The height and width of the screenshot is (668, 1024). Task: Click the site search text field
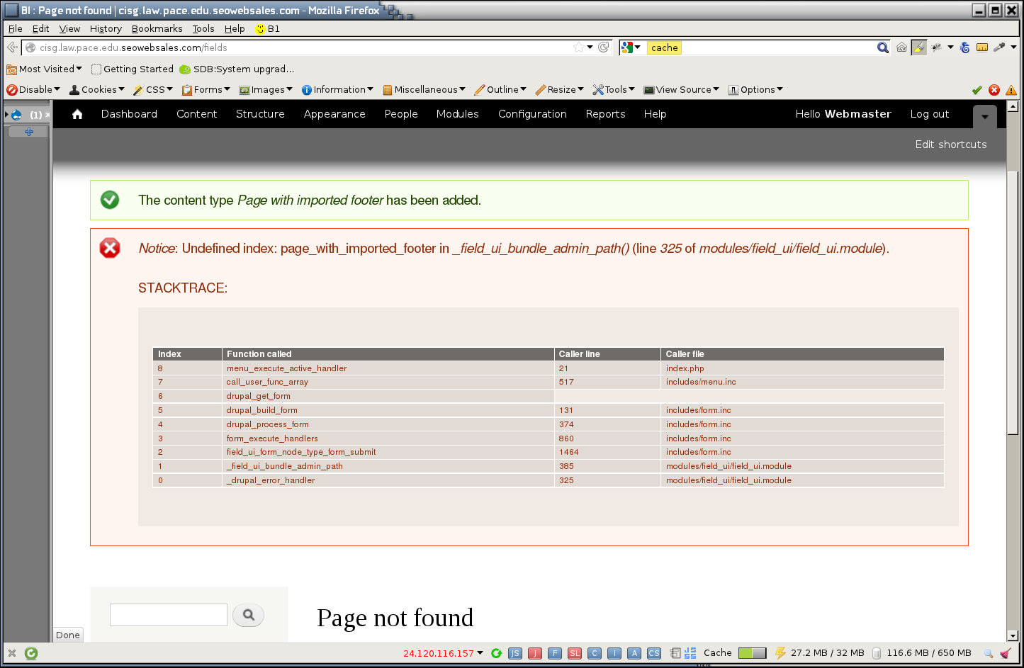click(169, 615)
